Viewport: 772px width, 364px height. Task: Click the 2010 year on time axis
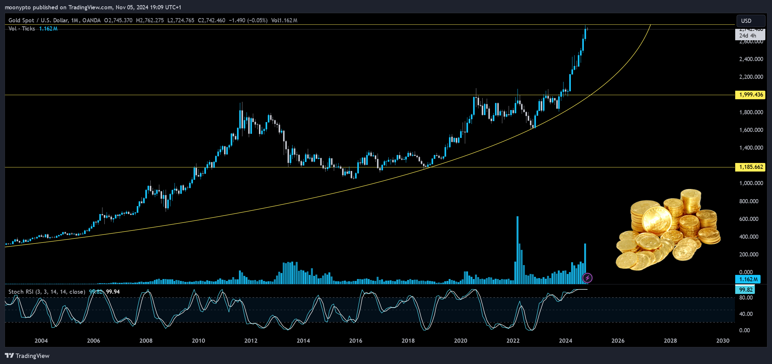tap(198, 341)
